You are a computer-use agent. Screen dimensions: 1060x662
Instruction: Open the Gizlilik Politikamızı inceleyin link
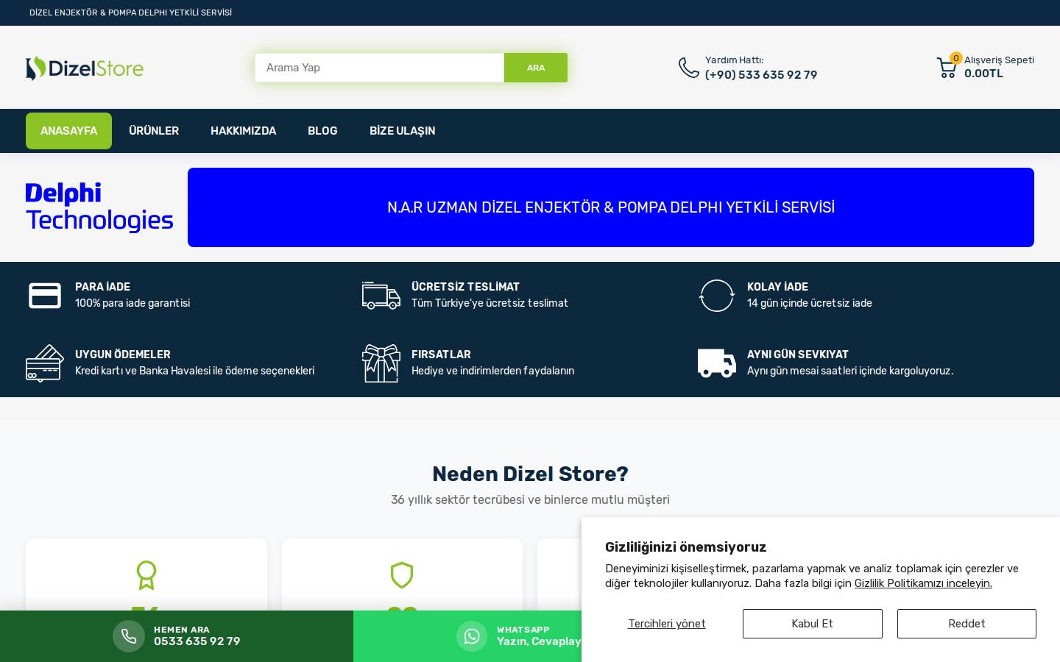tap(923, 583)
